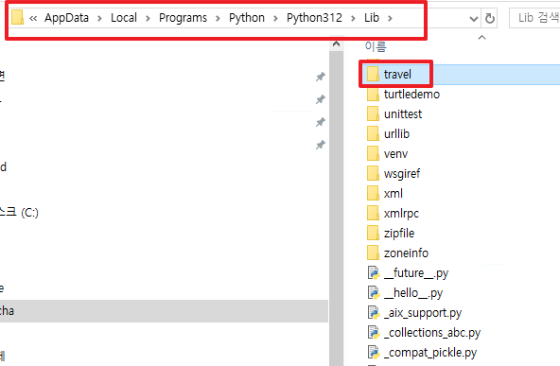The height and width of the screenshot is (366, 560).
Task: Select the _compat_pickle.py file name
Action: point(430,353)
